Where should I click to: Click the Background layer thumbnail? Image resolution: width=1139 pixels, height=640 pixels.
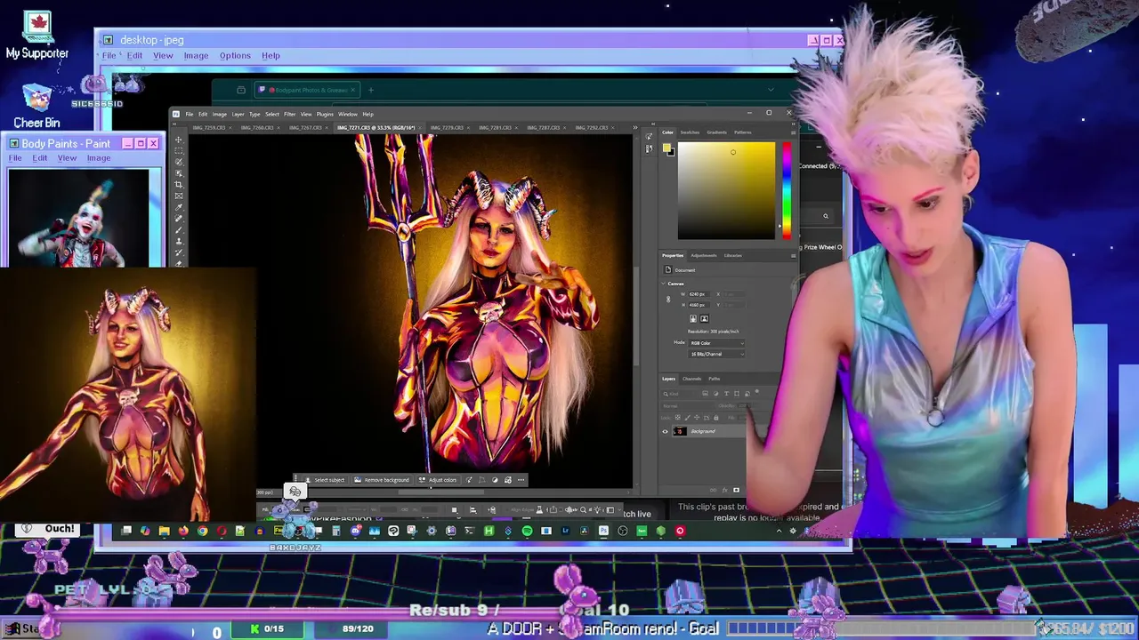coord(680,431)
